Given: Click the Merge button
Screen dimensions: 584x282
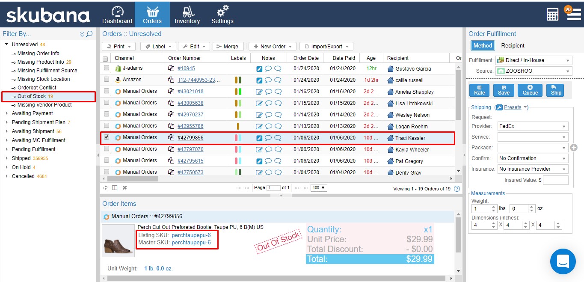Looking at the screenshot, I should [228, 47].
